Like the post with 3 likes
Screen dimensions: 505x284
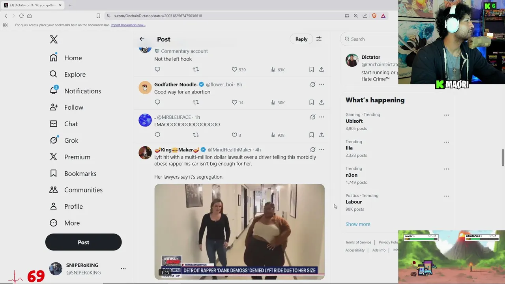pos(236,135)
